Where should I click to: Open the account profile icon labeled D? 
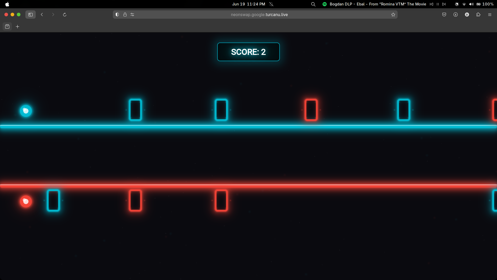point(467,15)
